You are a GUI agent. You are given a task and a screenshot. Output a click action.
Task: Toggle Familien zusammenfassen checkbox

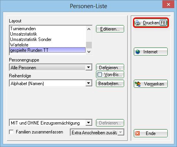(12, 132)
